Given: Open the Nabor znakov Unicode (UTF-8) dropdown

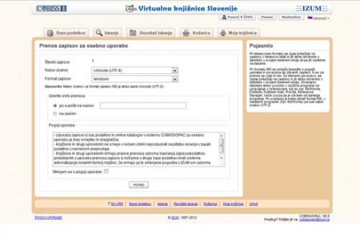Looking at the screenshot, I should 135,71.
